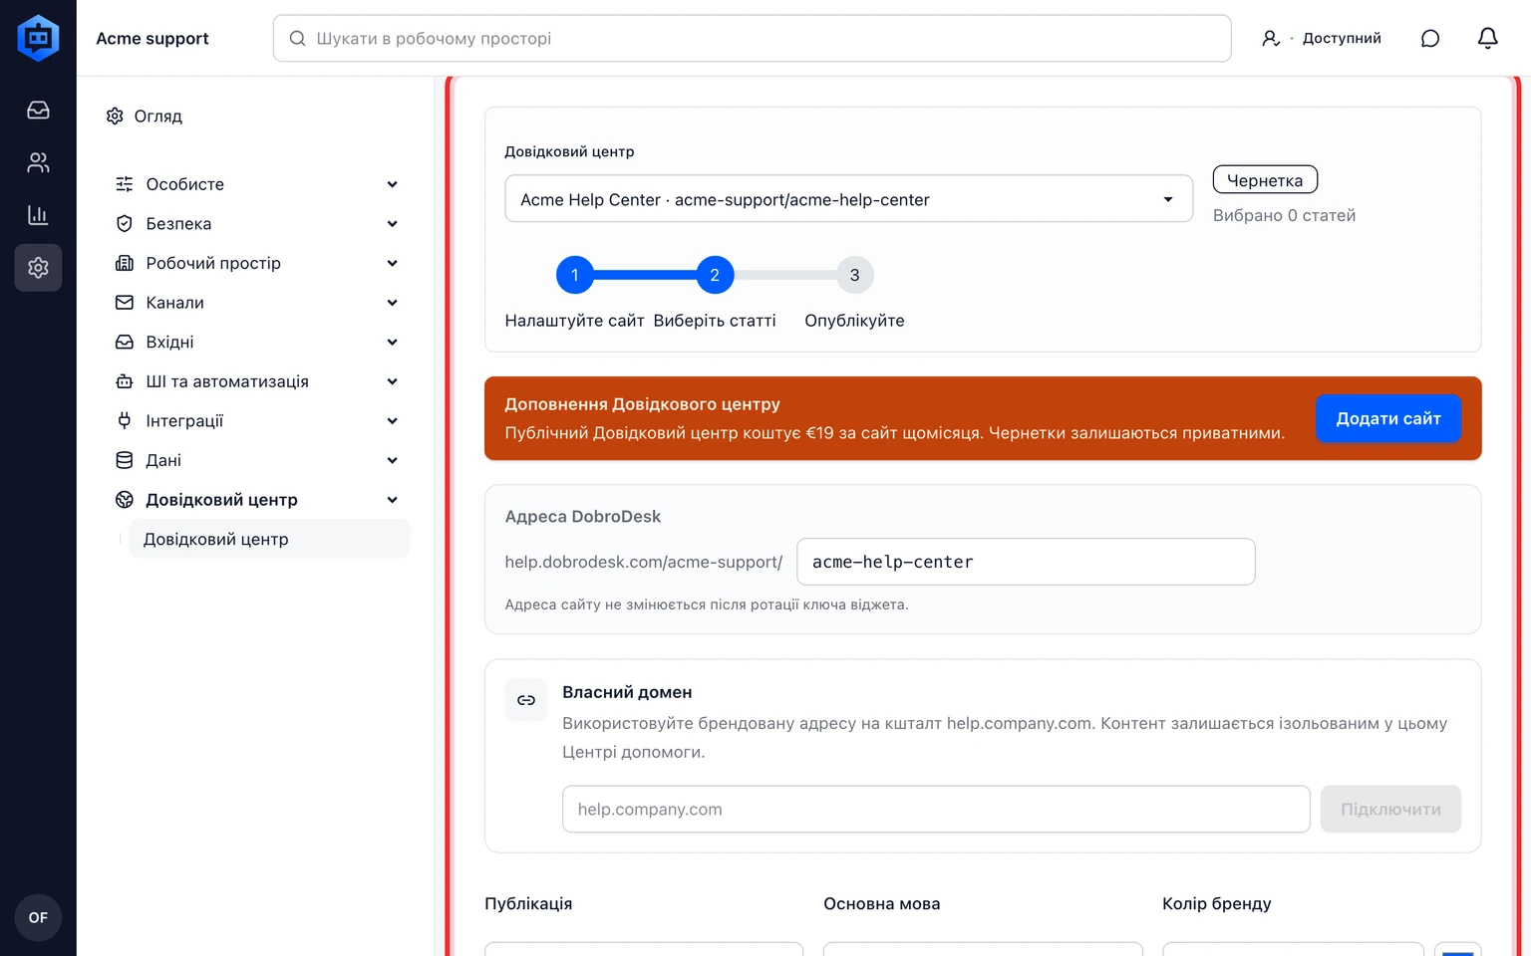1531x956 pixels.
Task: Go to step 1 Налаштуйте сайт
Action: point(575,275)
